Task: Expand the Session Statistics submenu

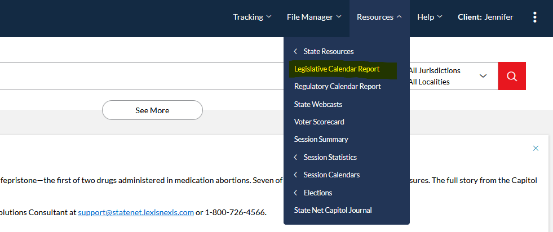Action: (330, 157)
